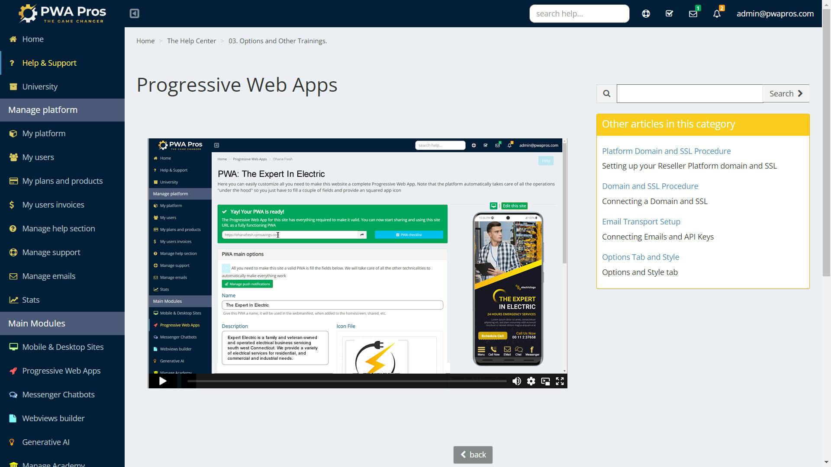Toggle picture-in-picture on the video
The height and width of the screenshot is (467, 831).
click(545, 381)
